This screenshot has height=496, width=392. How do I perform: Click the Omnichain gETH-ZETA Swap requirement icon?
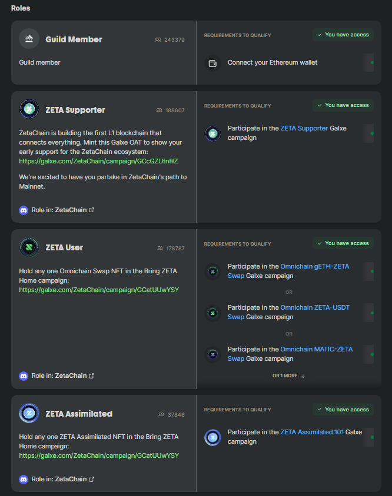(x=212, y=272)
